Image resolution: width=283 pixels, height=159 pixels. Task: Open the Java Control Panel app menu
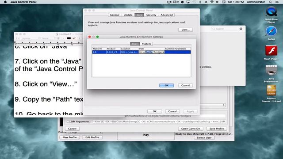point(23,2)
